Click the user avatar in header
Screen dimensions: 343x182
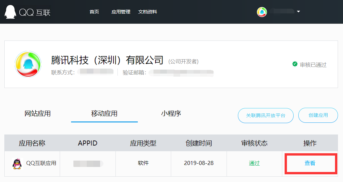[x=262, y=12]
